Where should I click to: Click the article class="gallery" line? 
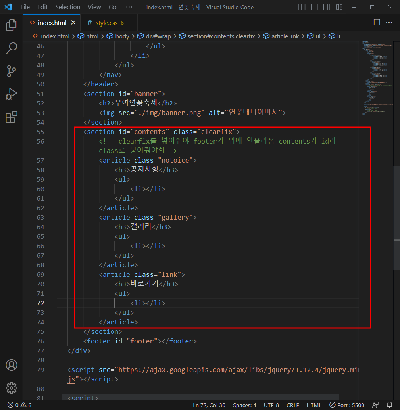148,218
